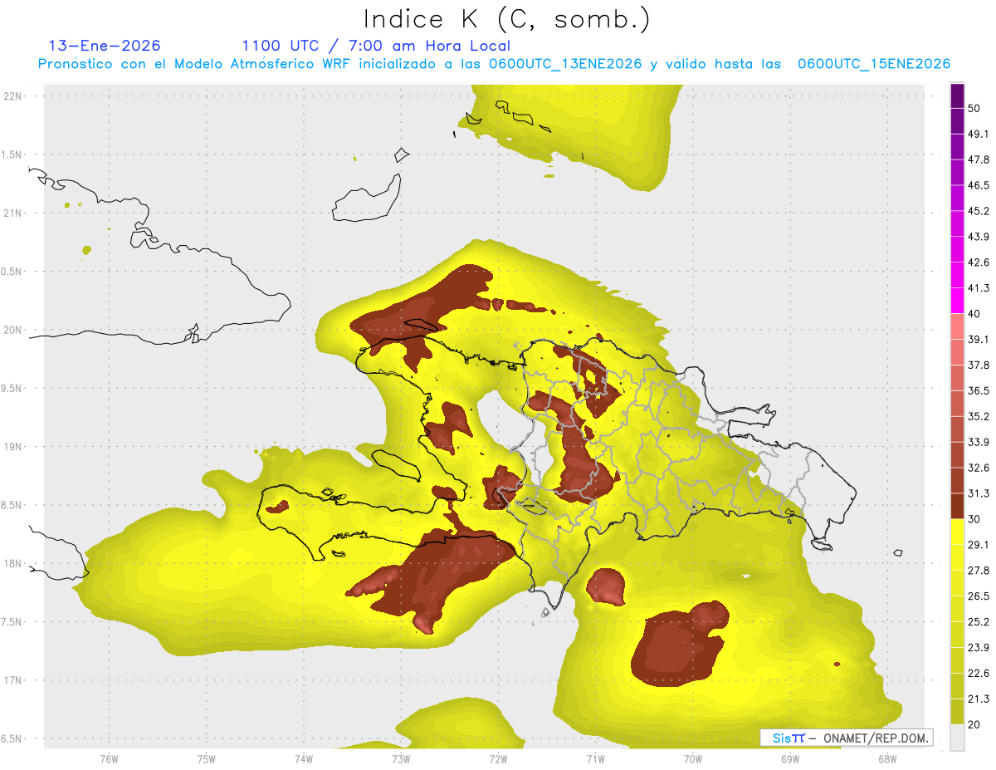This screenshot has height=770, width=996.
Task: Click the magenta legend band between 40 and 41.3
Action: coord(958,301)
